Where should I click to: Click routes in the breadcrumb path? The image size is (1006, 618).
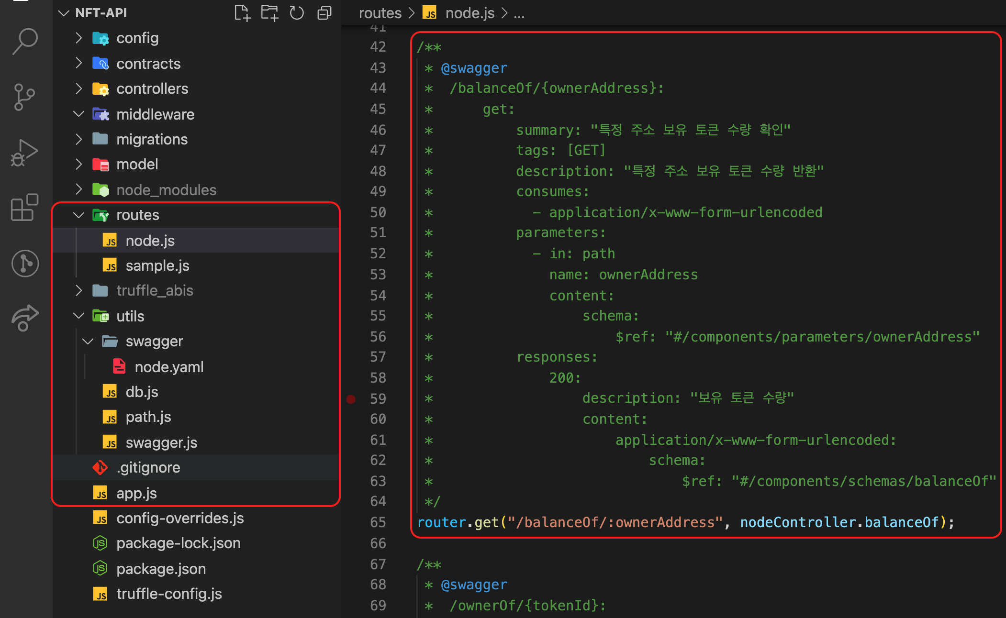[x=380, y=13]
